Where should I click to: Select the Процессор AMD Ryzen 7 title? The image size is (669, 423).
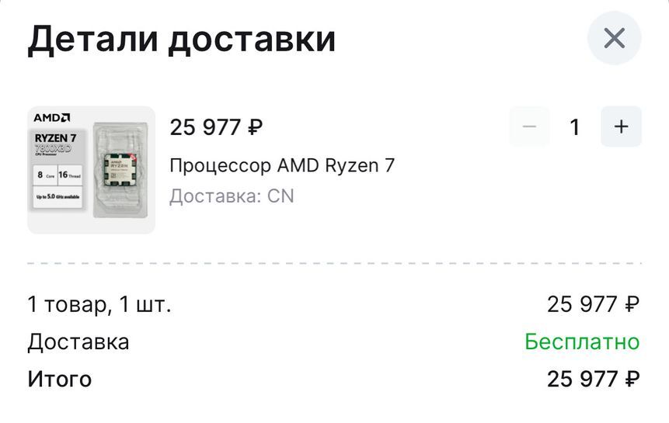pos(282,165)
